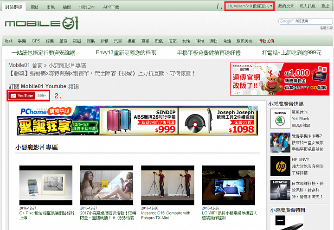Click 小惡魔影片專區 breadcrumb link
Screen dimensions: 334x230
[67, 65]
